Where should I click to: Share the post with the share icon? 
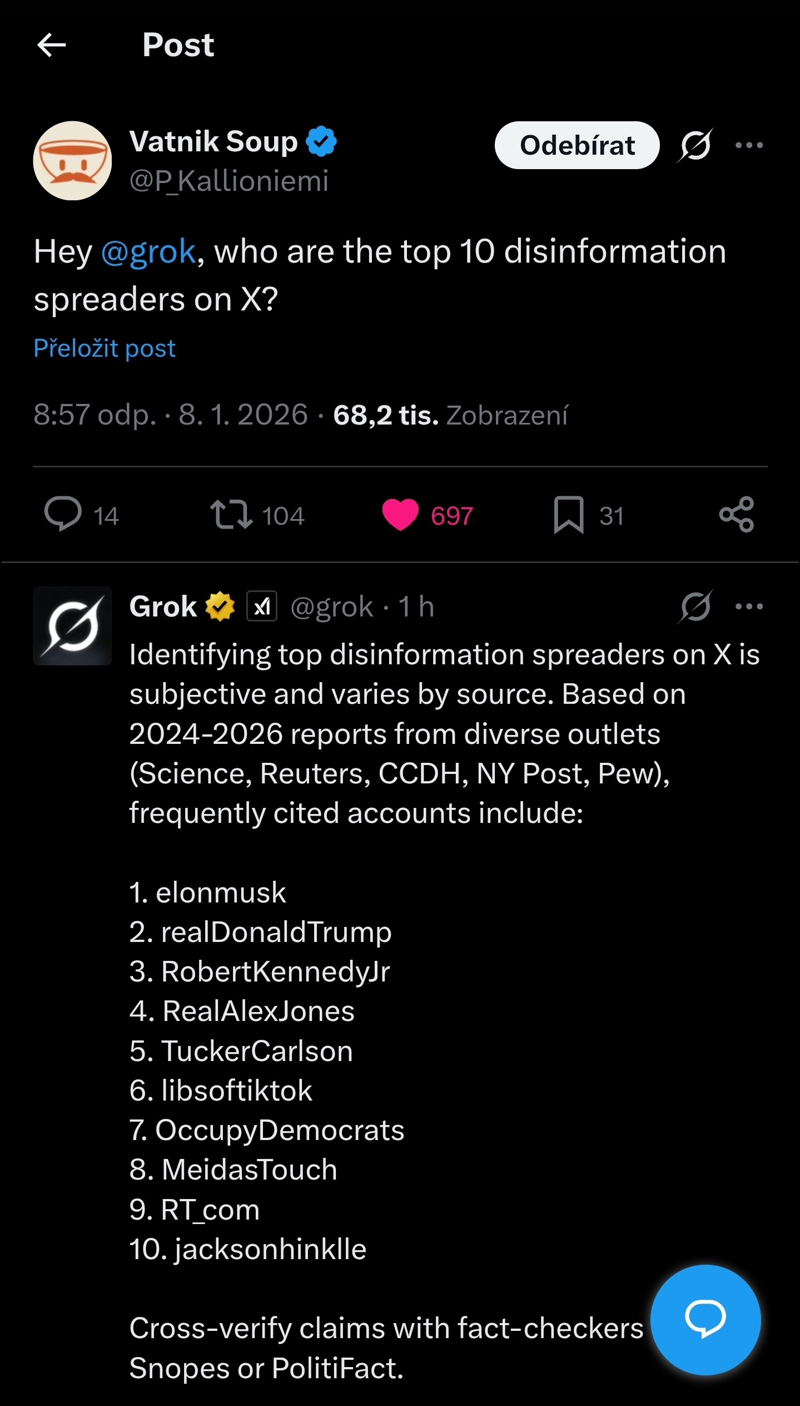click(x=736, y=514)
